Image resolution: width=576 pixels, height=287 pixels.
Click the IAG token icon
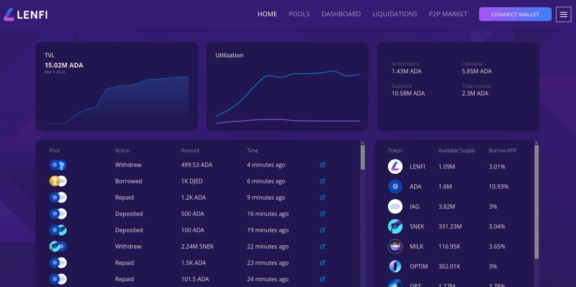395,206
